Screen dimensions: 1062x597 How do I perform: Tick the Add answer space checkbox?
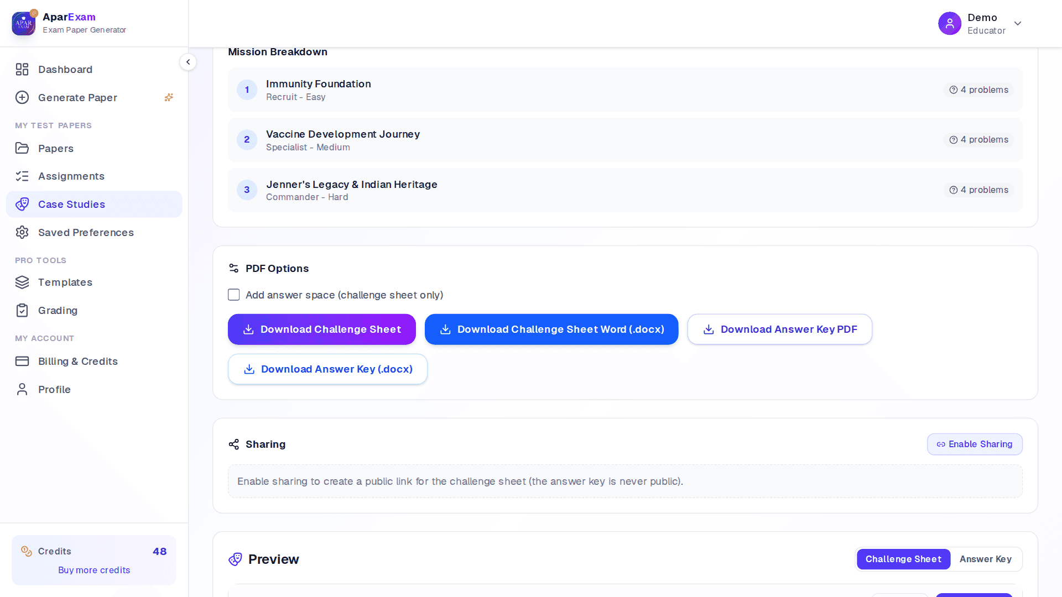pyautogui.click(x=234, y=295)
